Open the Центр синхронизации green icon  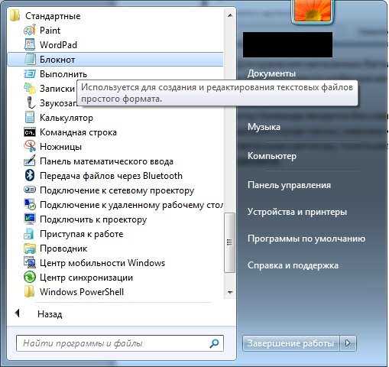(x=30, y=277)
